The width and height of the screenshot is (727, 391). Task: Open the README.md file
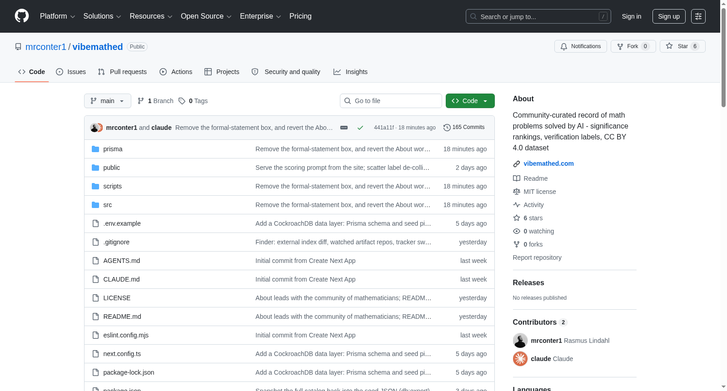122,317
